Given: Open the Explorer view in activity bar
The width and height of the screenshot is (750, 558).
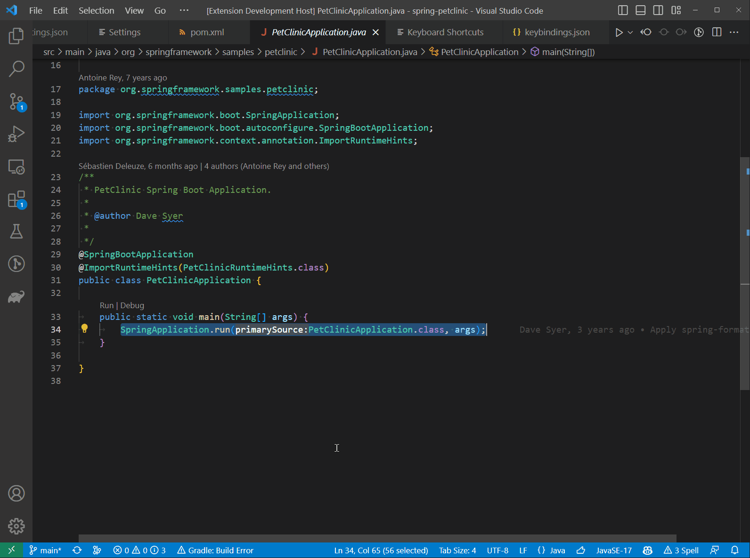Looking at the screenshot, I should 16,36.
